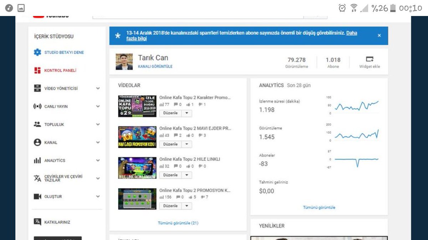Click the PROMOSYON K... video thumbnail

click(x=137, y=199)
